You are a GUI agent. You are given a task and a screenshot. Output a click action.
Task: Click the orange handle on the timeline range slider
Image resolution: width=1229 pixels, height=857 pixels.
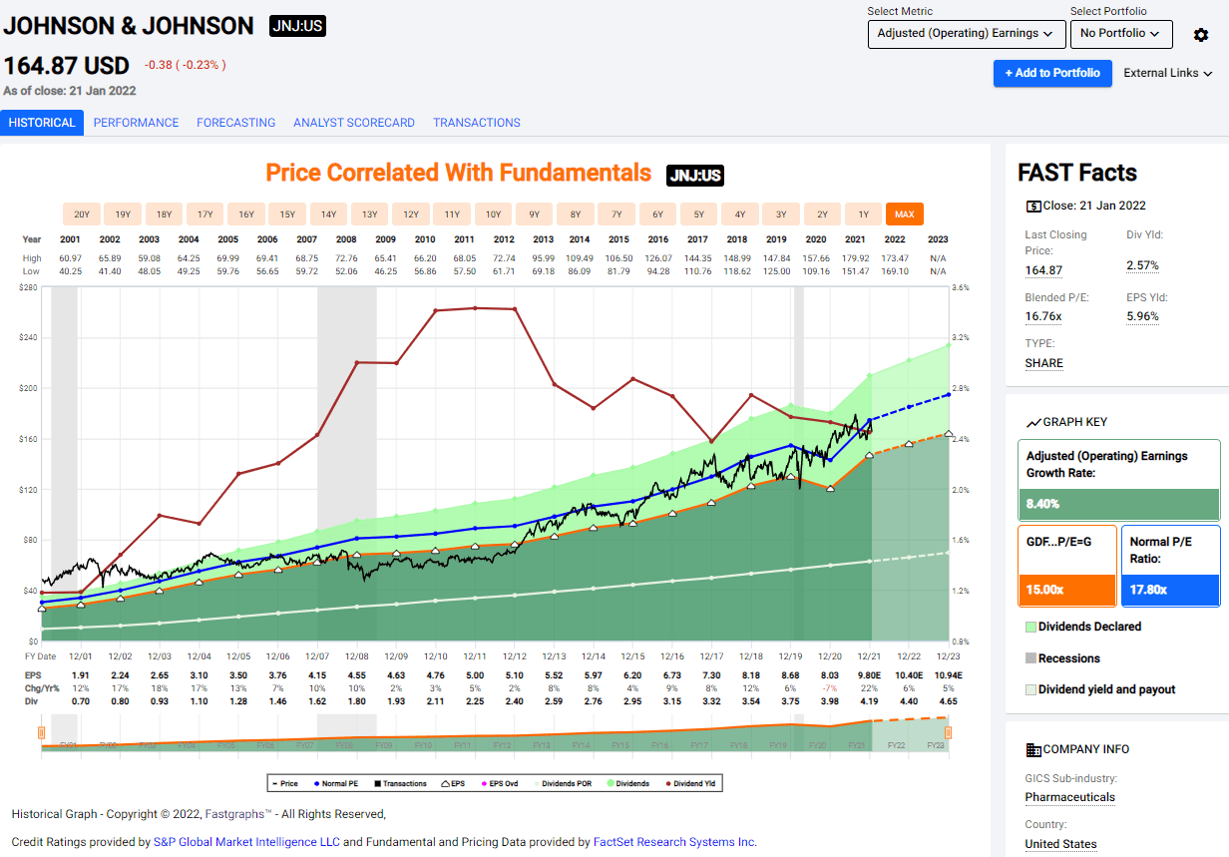coord(40,733)
